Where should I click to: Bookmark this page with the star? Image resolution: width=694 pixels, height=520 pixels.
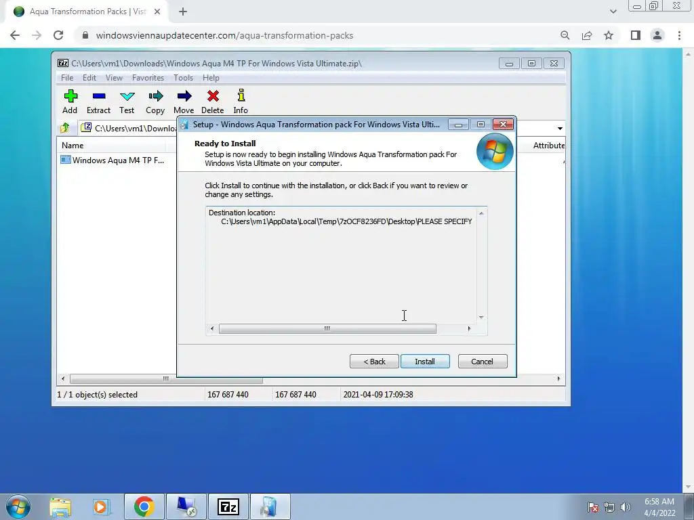[x=609, y=35]
